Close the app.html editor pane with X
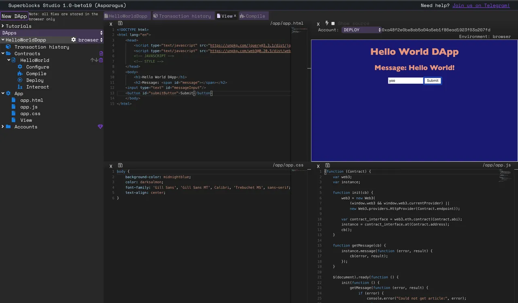 pyautogui.click(x=111, y=24)
